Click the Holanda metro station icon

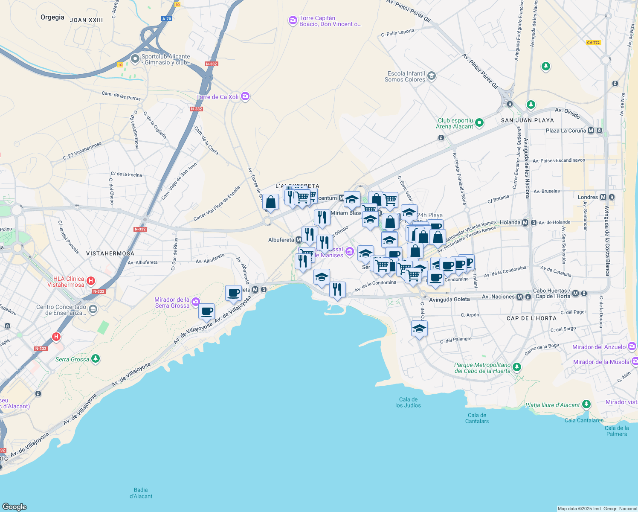525,222
